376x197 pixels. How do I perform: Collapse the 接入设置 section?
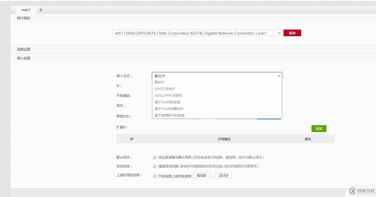point(24,58)
